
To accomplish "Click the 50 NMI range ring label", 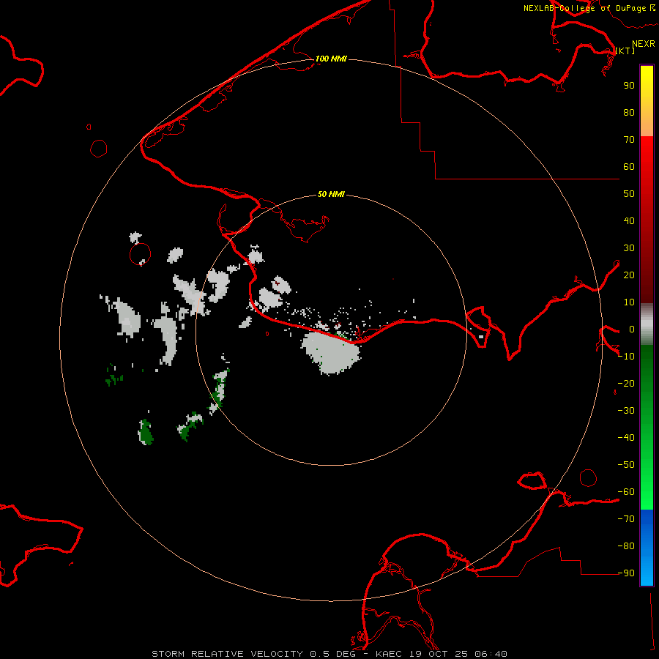I will [x=331, y=194].
